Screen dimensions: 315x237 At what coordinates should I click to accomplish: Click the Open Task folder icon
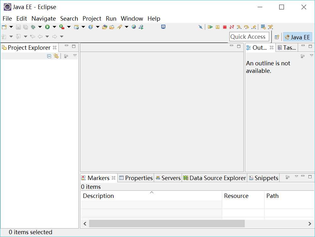(x=112, y=27)
